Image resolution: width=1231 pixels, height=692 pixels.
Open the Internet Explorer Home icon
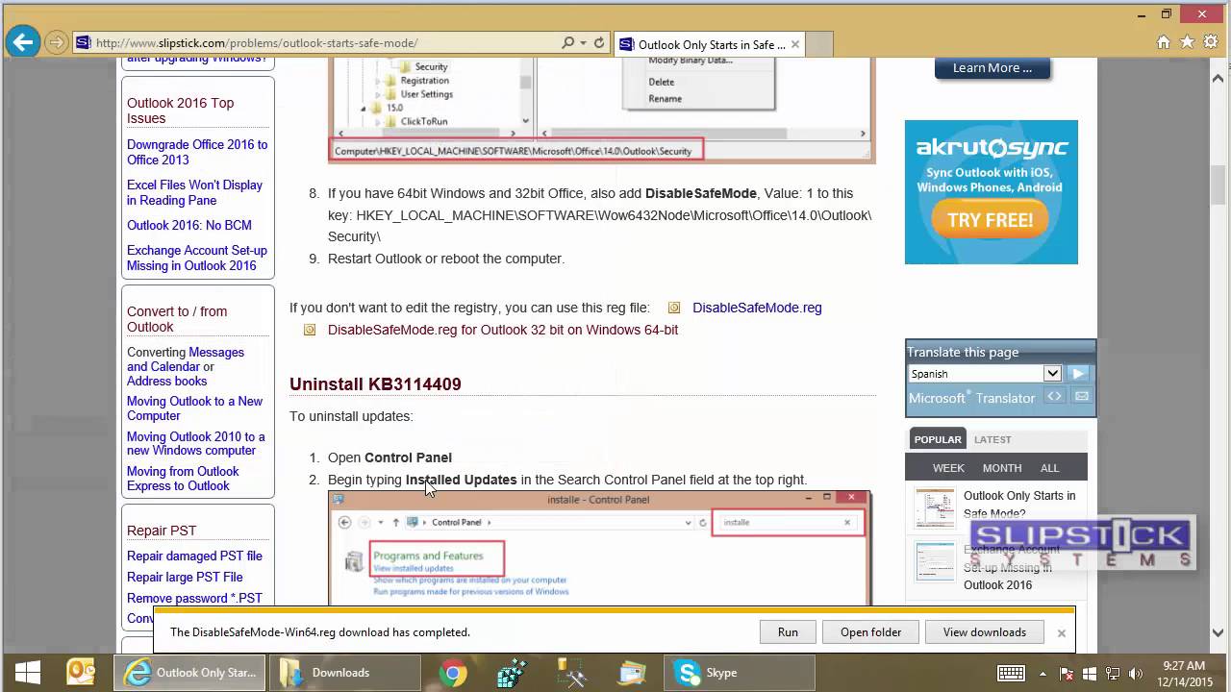pos(1164,42)
